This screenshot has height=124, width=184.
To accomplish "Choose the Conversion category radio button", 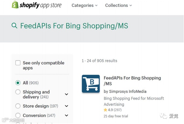I will pyautogui.click(x=18, y=115).
